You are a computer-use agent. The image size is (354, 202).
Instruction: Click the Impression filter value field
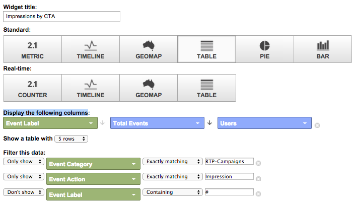[x=229, y=176]
